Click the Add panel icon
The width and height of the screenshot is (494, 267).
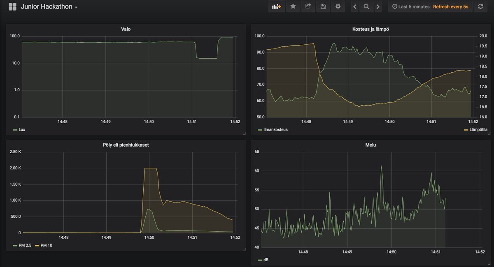tap(276, 7)
